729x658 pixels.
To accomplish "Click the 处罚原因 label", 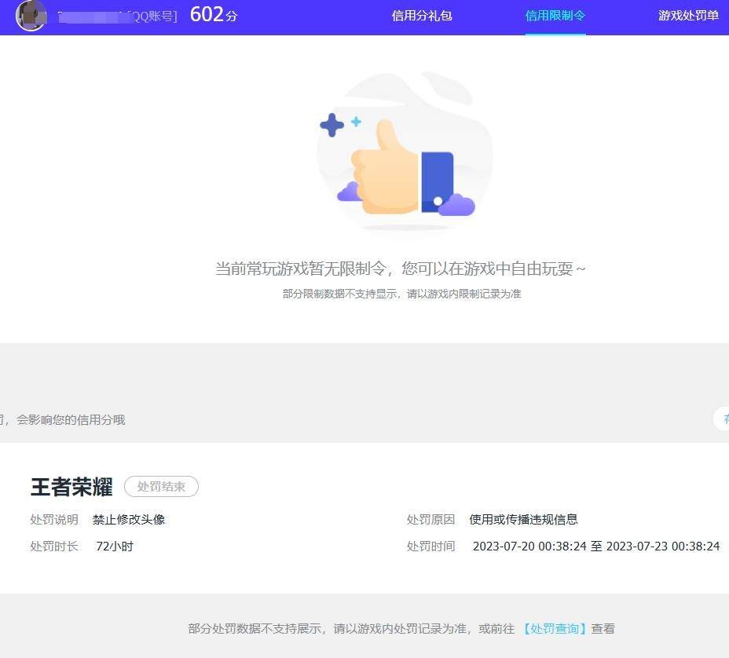I will pyautogui.click(x=431, y=520).
